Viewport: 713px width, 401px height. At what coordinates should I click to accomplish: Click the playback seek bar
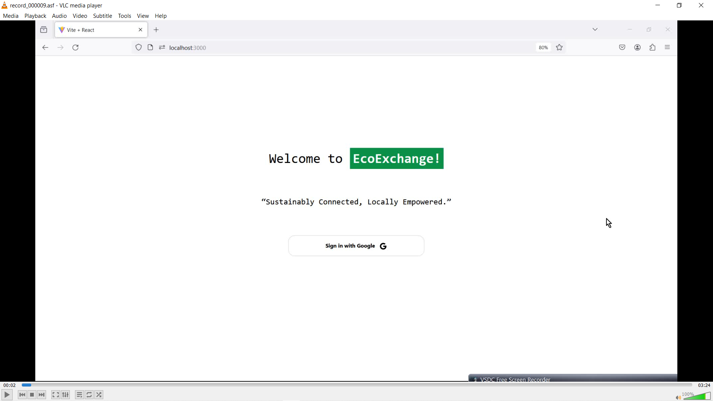pos(356,385)
